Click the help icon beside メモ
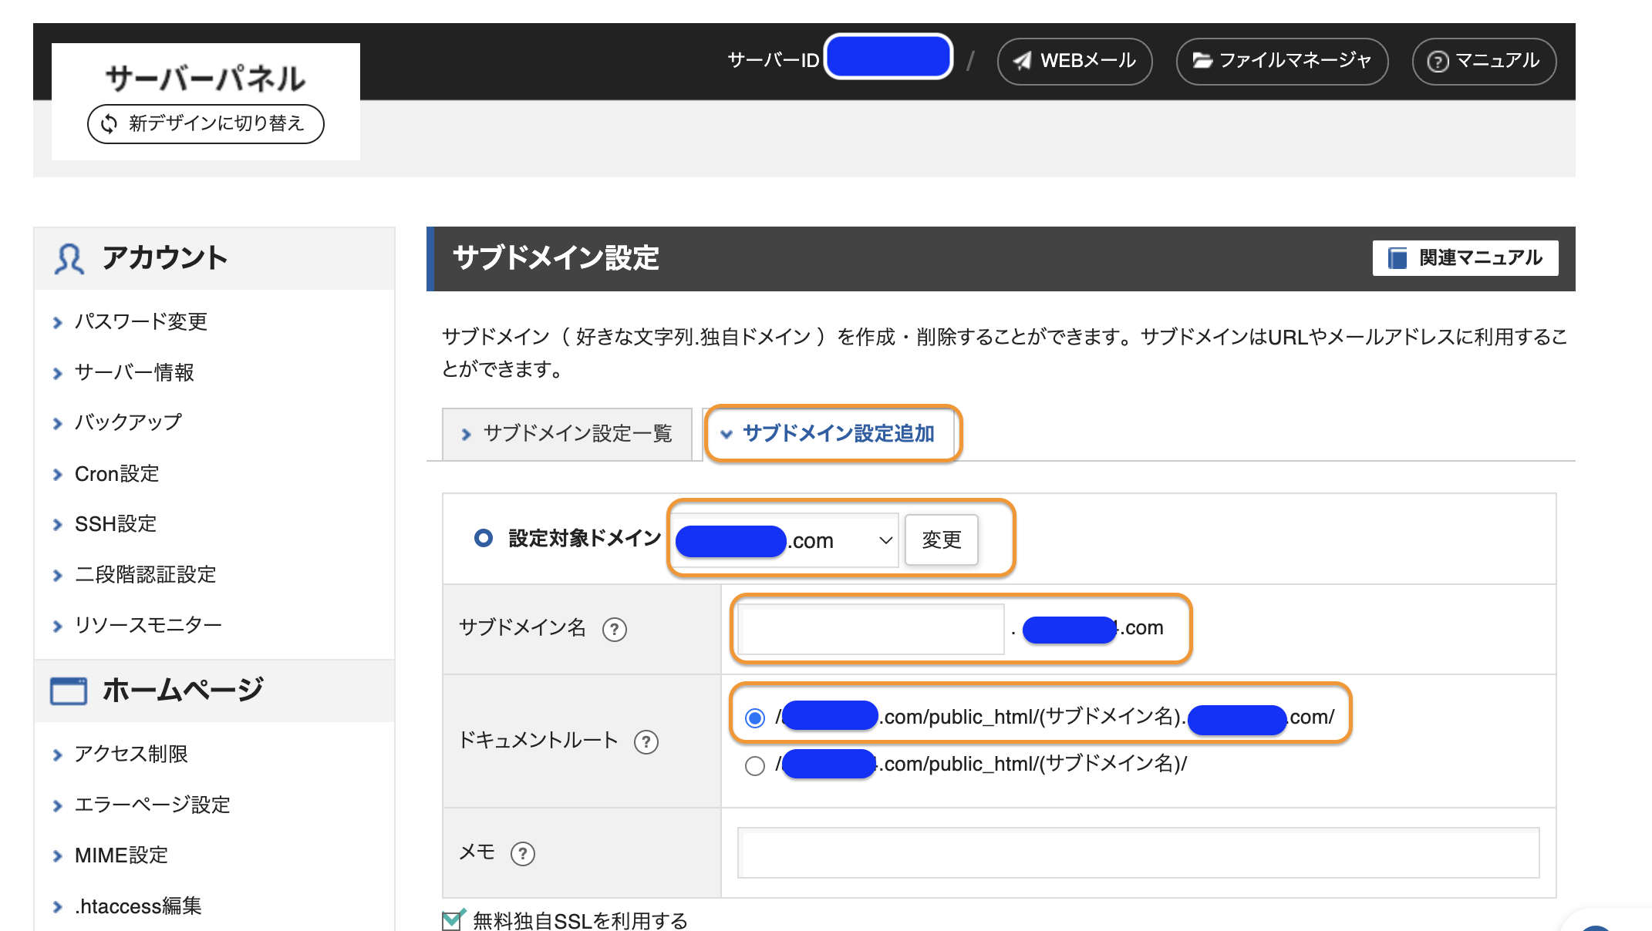This screenshot has width=1652, height=931. [523, 853]
